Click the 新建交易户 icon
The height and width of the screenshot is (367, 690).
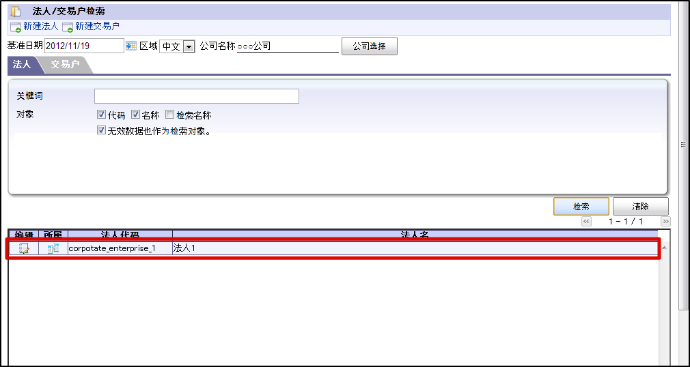pos(68,27)
